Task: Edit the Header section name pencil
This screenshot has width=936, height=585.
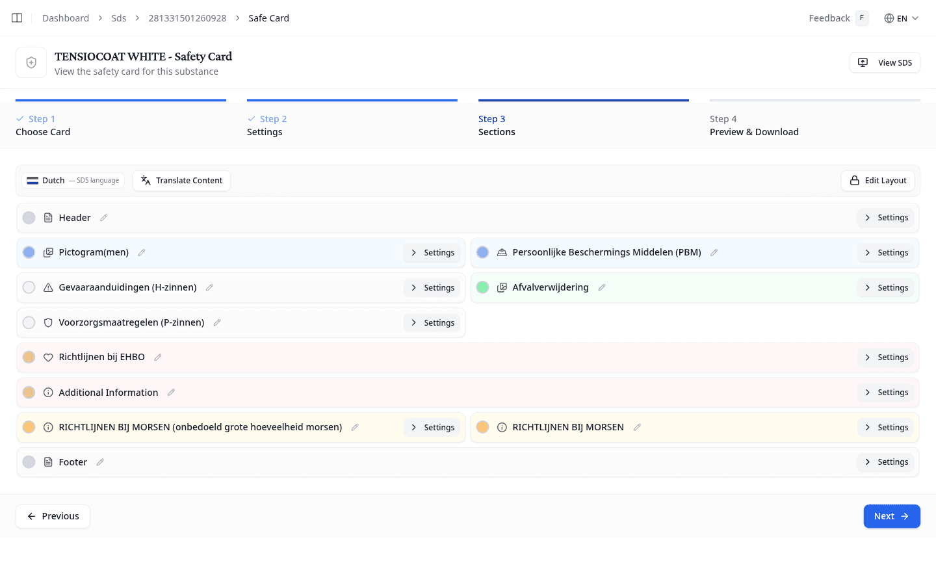Action: click(104, 218)
